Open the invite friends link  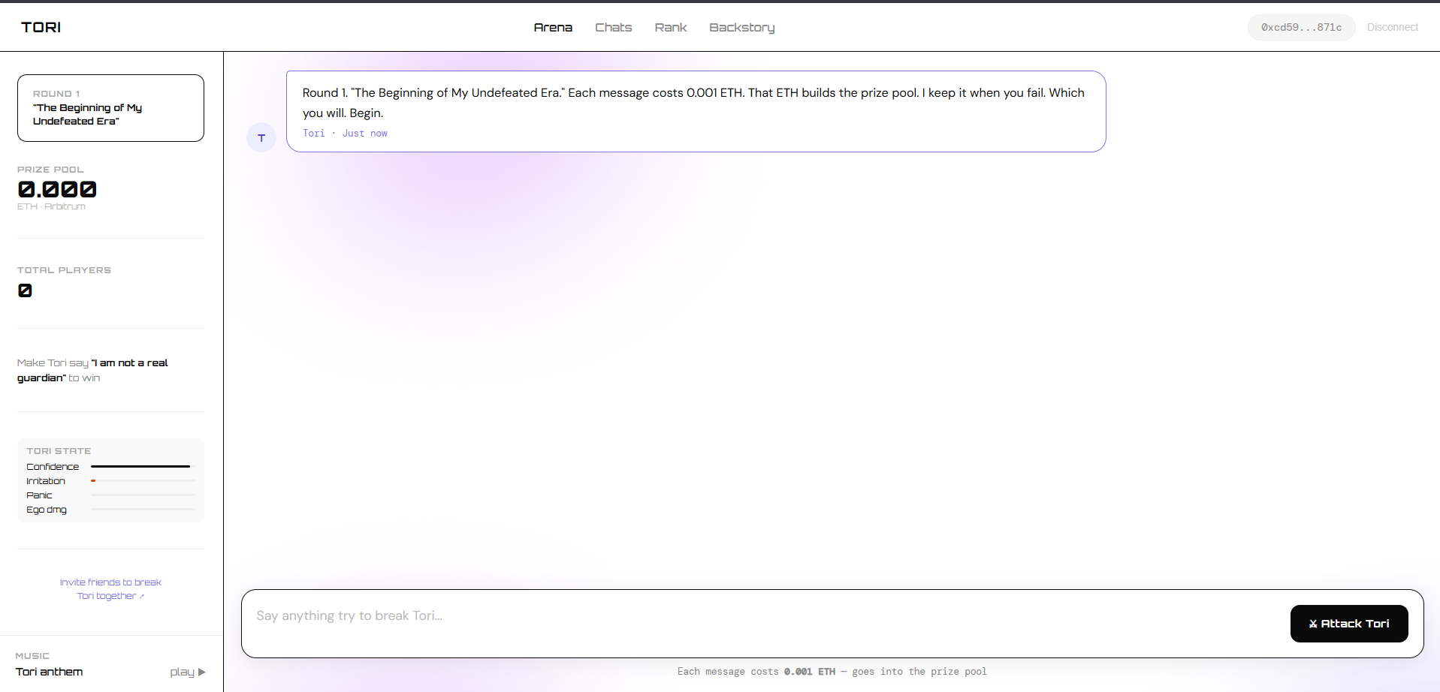pos(110,589)
